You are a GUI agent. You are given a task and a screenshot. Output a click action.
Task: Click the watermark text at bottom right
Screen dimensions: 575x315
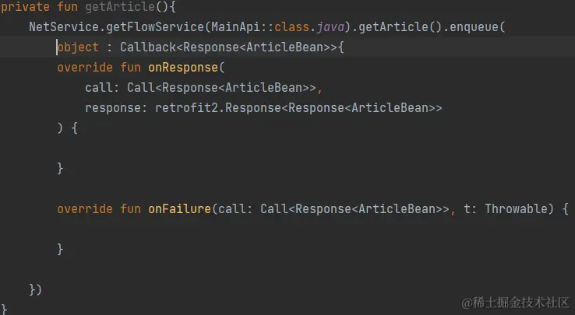(x=515, y=303)
